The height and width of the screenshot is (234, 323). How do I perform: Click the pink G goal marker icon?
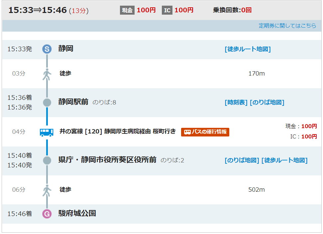[47, 214]
